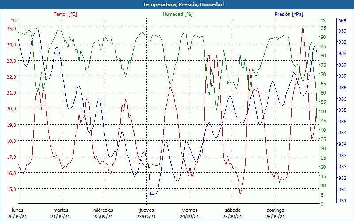Viewport: 354px width, 221px height.
Task: Click the 25,0 temperature axis value
Action: [12, 29]
